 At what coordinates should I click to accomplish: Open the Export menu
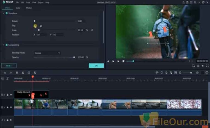coord(41,2)
